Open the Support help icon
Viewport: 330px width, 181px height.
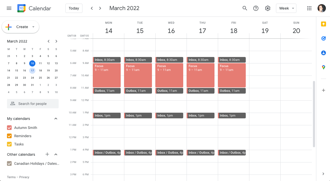(256, 8)
